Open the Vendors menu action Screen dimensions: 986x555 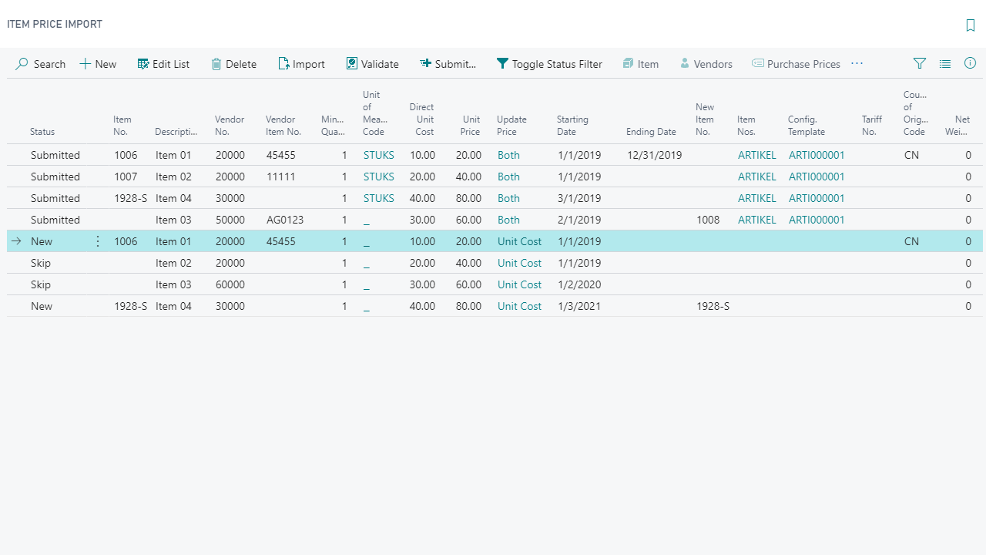coord(706,64)
